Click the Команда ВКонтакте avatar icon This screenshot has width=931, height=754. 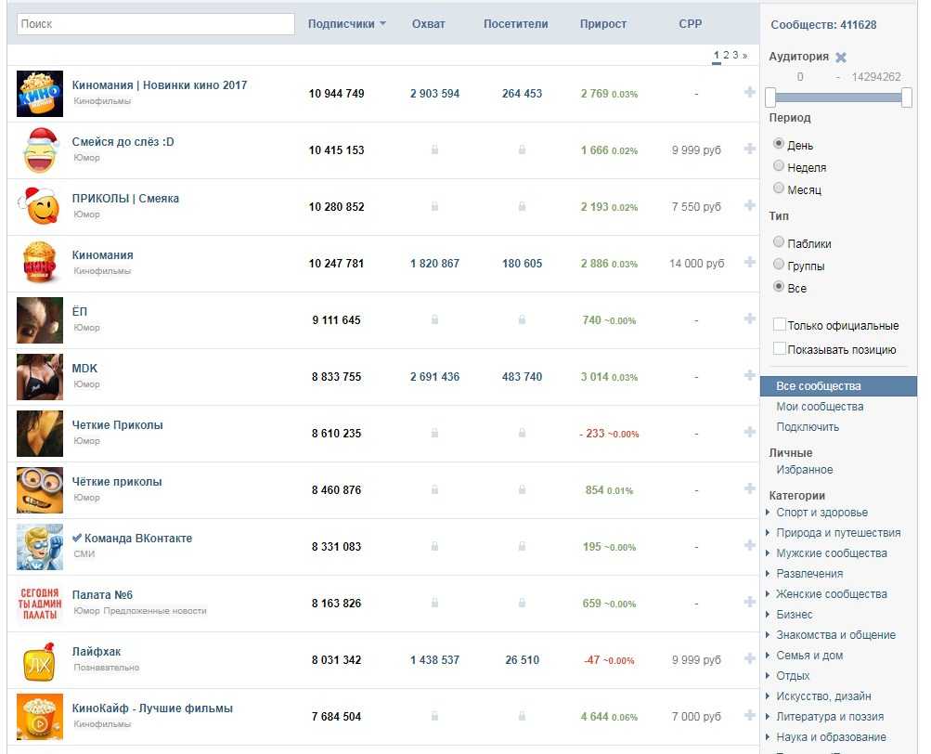(40, 547)
